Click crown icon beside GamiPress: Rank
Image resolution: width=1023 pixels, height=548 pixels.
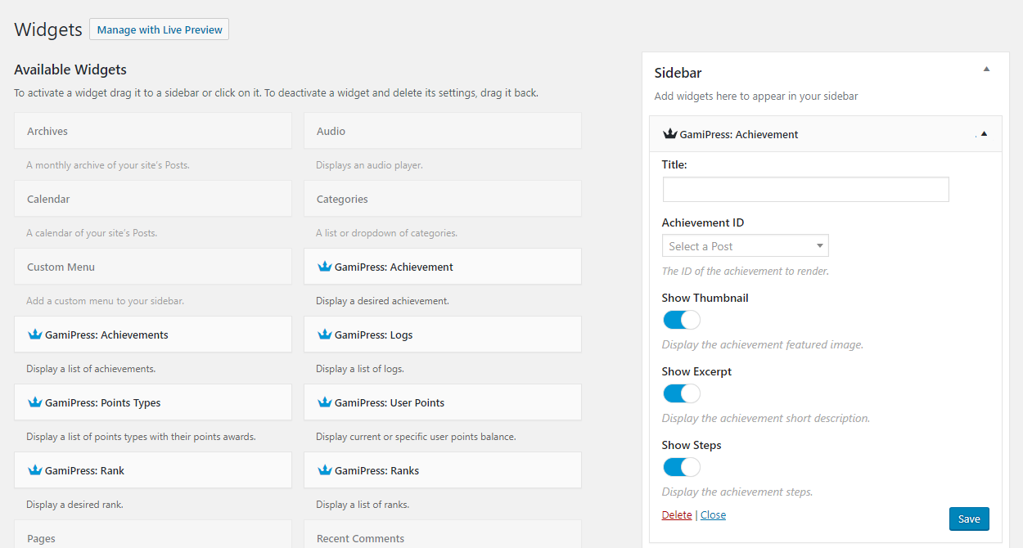[34, 470]
